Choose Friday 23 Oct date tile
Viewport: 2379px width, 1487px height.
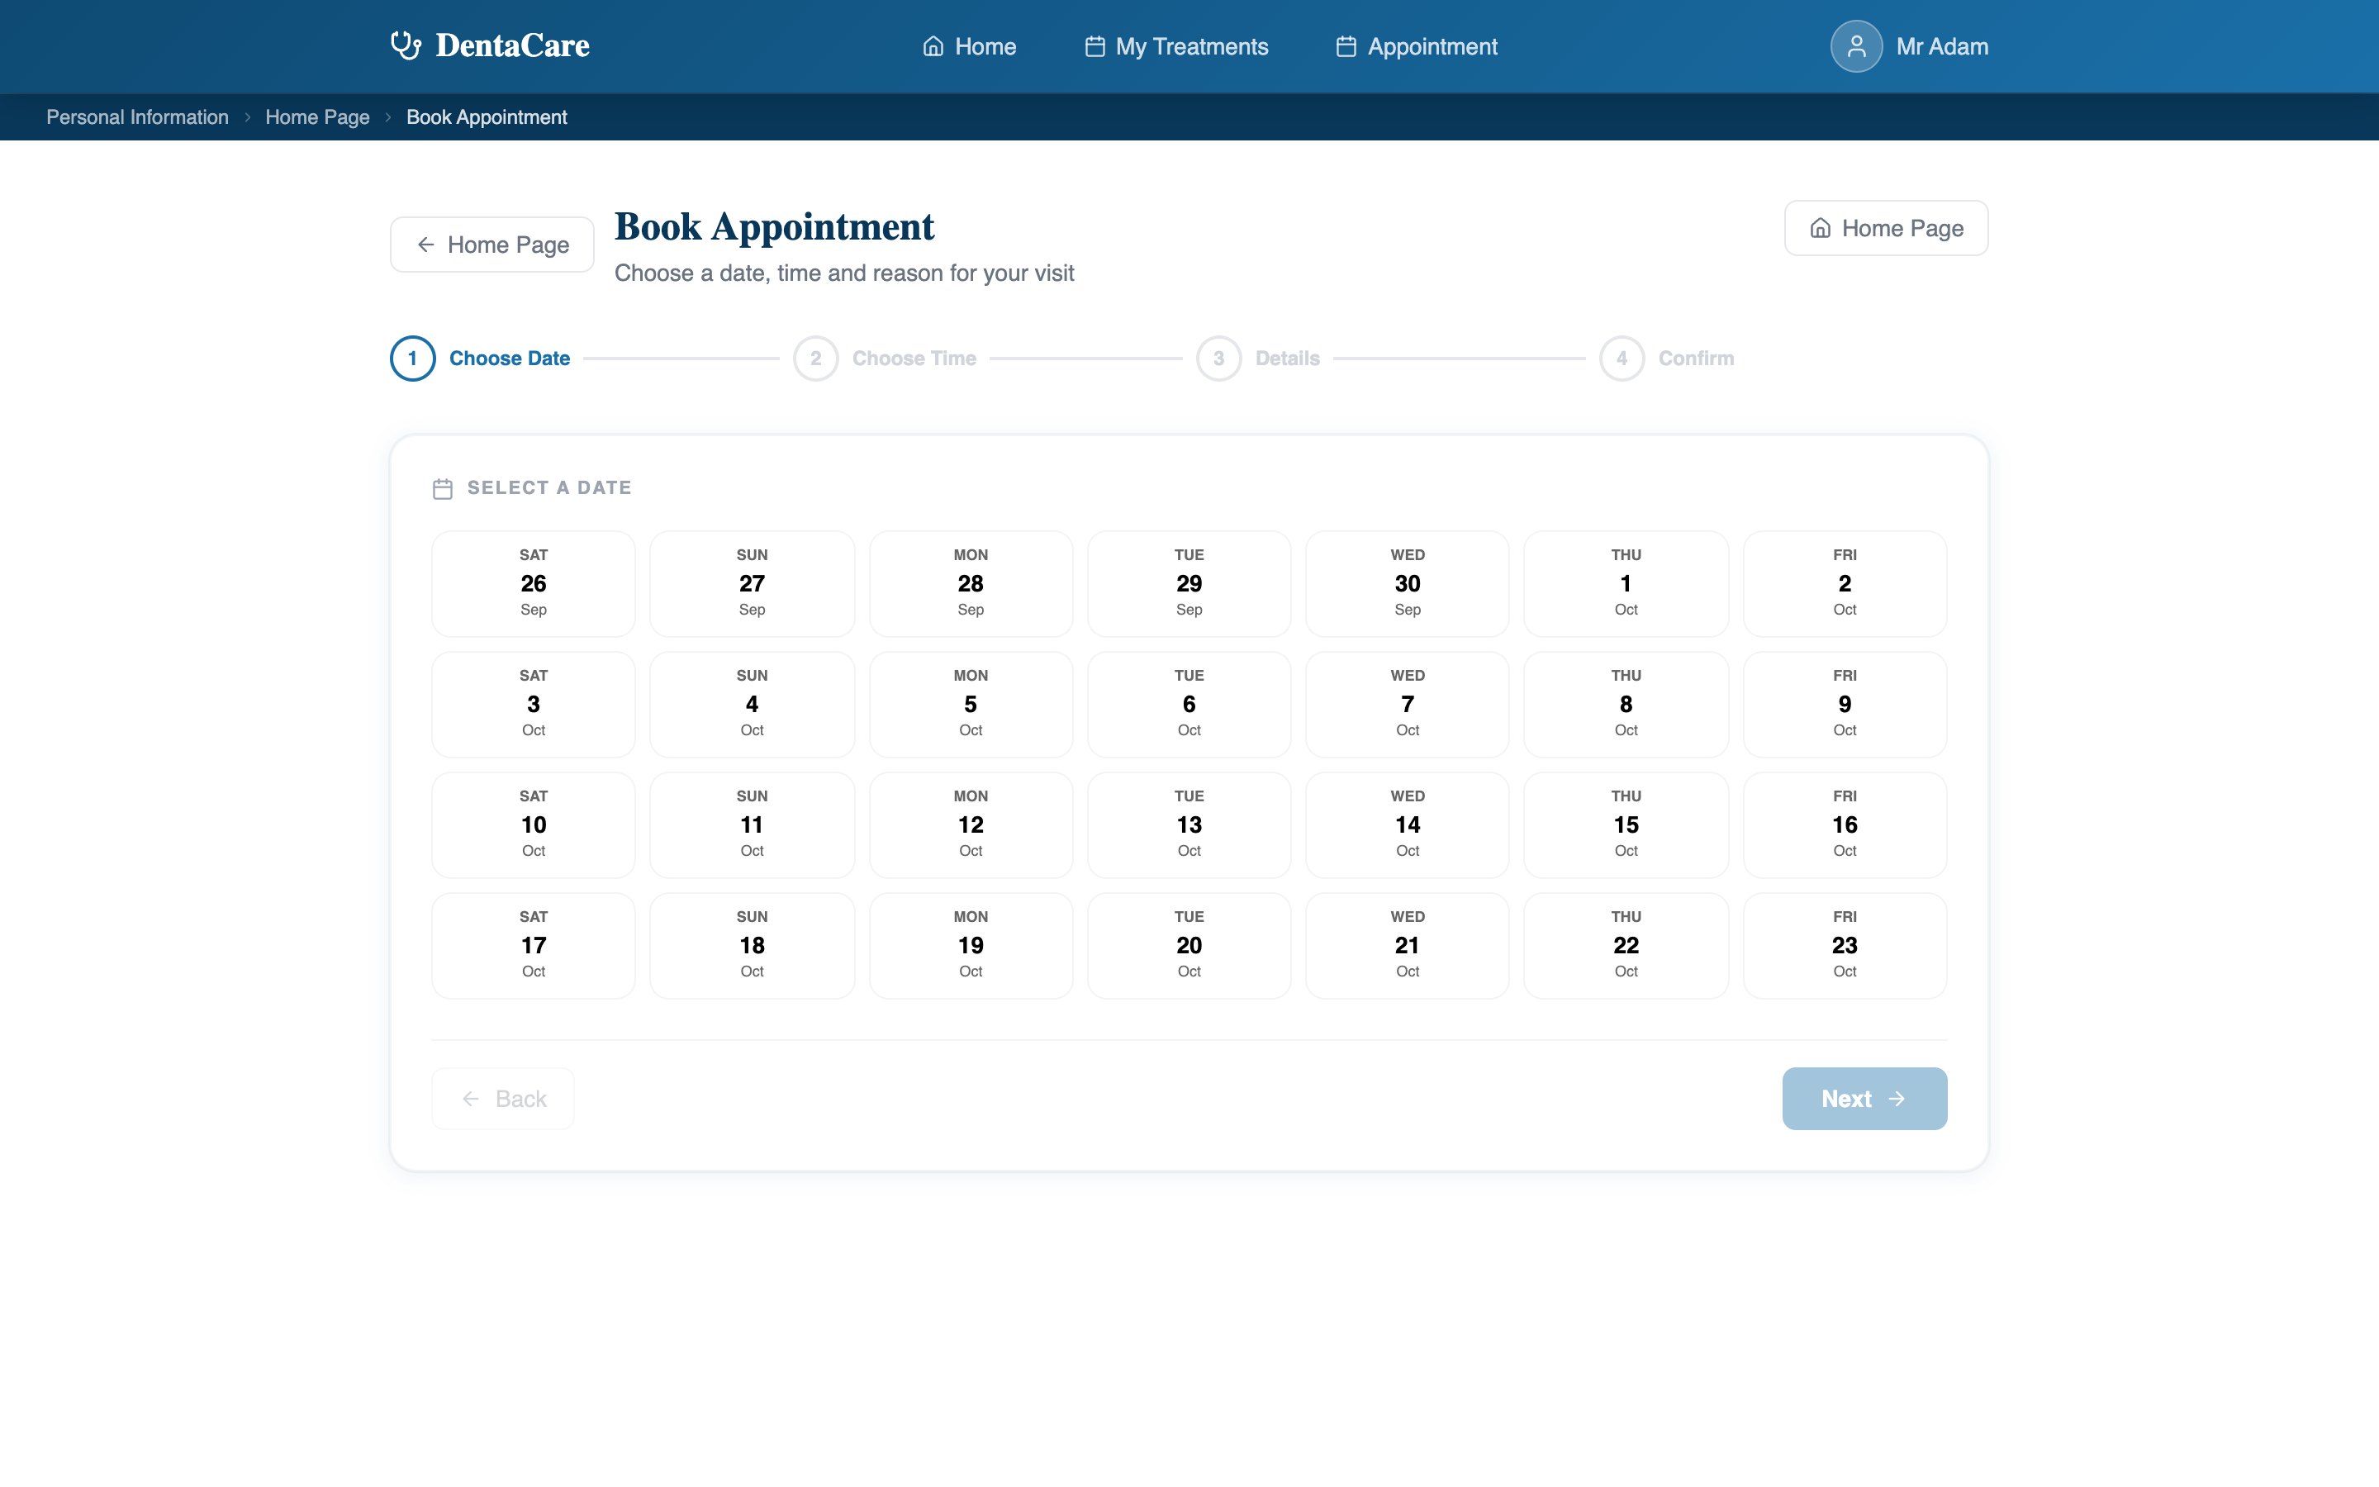pos(1845,945)
